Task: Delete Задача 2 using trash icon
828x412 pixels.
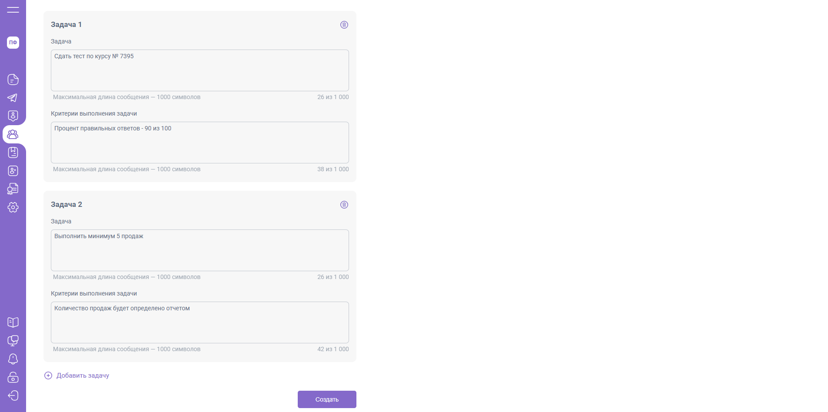Action: [x=344, y=205]
